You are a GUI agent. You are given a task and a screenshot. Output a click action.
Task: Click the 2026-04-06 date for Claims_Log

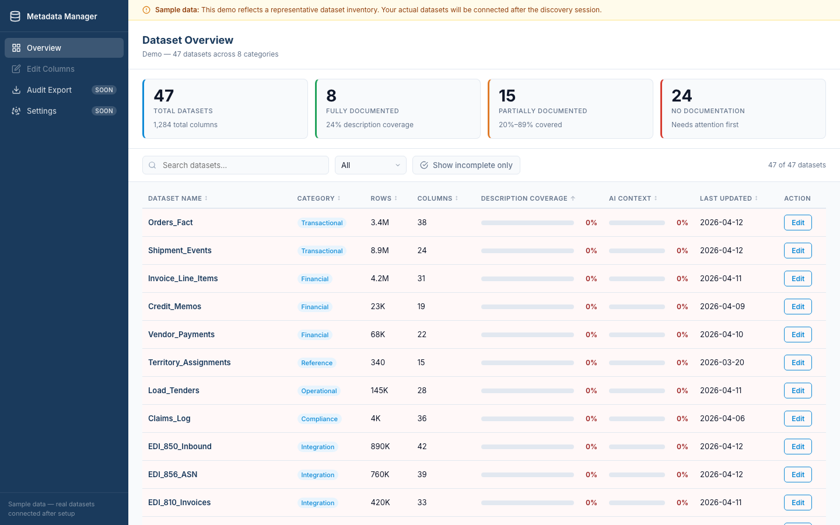[x=722, y=418]
